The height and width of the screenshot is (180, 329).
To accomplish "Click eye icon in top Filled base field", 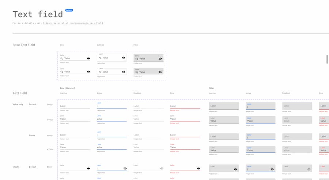I will pyautogui.click(x=160, y=59).
